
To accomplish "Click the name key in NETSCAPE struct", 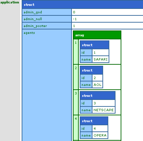I will (x=86, y=110).
